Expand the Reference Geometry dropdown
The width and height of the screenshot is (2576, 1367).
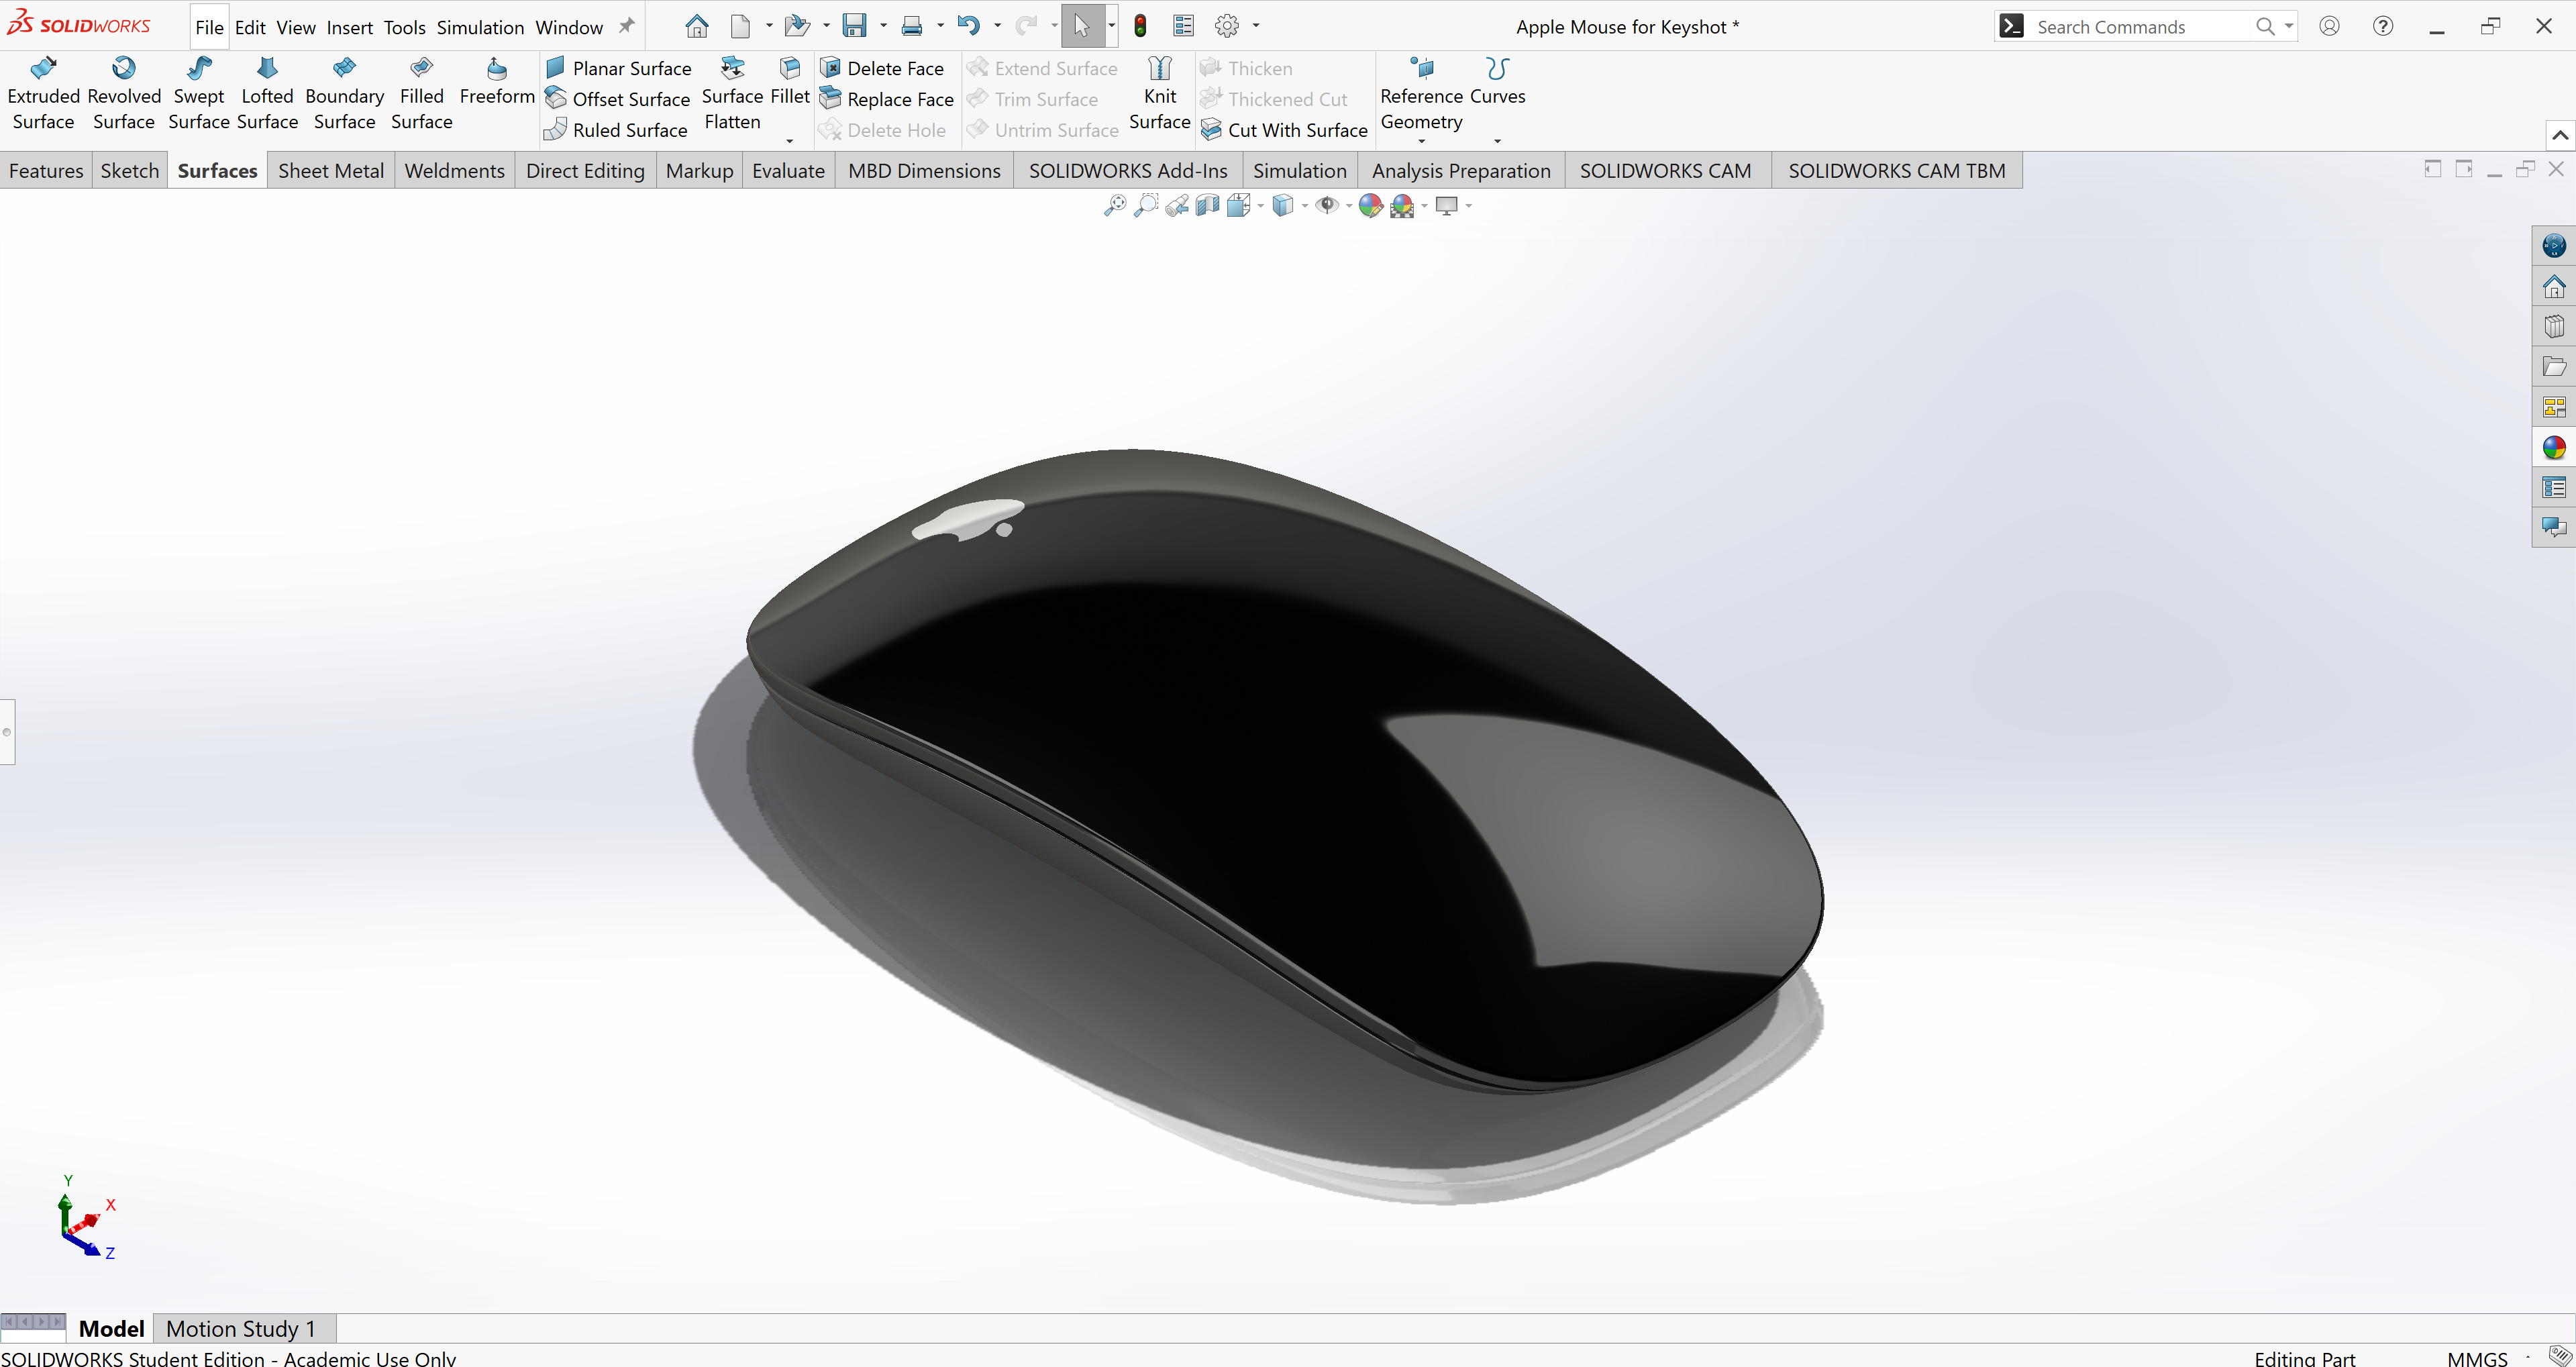point(1421,141)
